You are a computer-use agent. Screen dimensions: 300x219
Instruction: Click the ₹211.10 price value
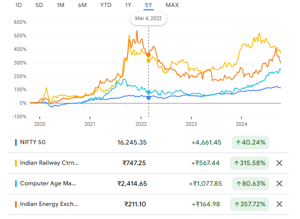(x=135, y=204)
